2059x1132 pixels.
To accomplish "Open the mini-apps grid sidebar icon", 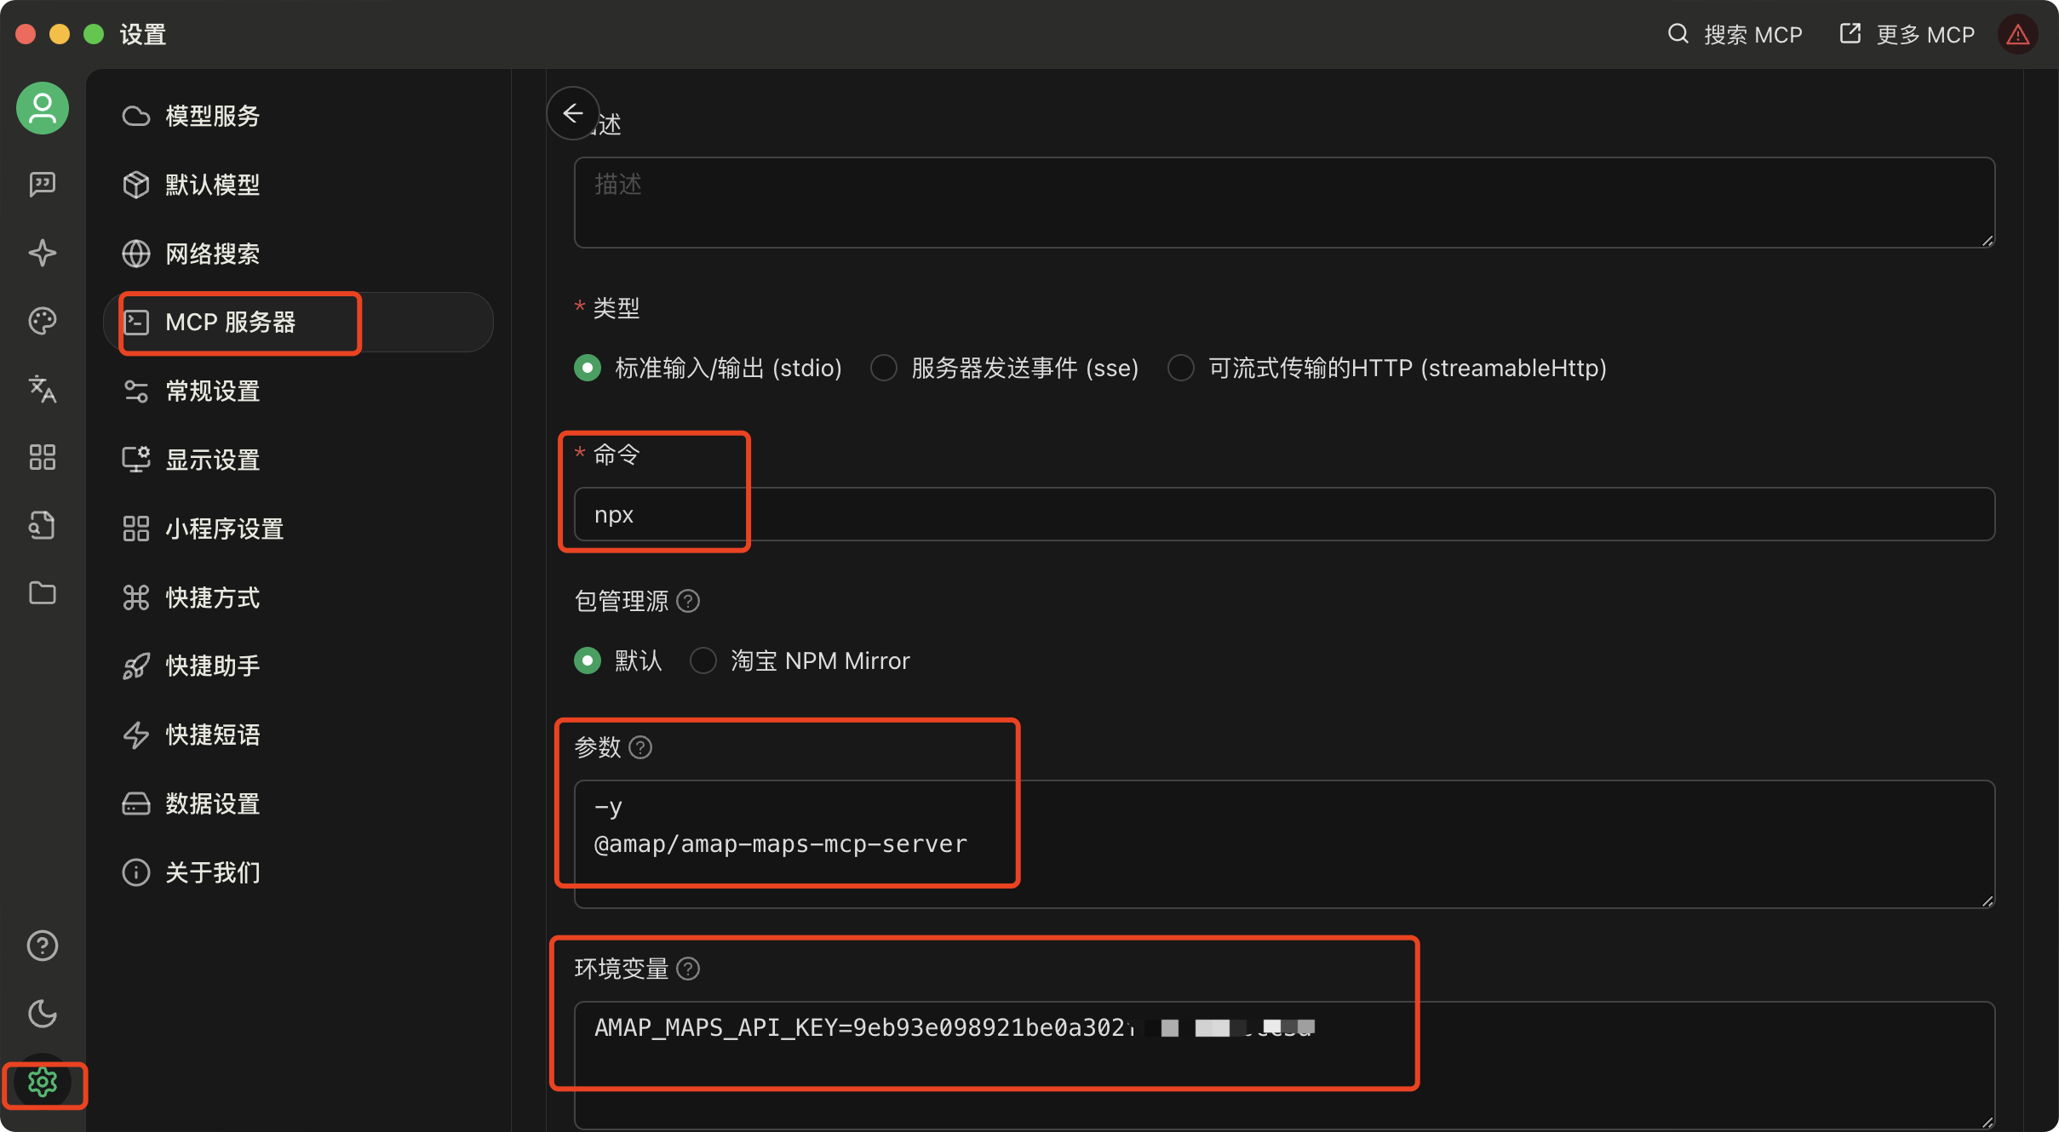I will click(42, 457).
